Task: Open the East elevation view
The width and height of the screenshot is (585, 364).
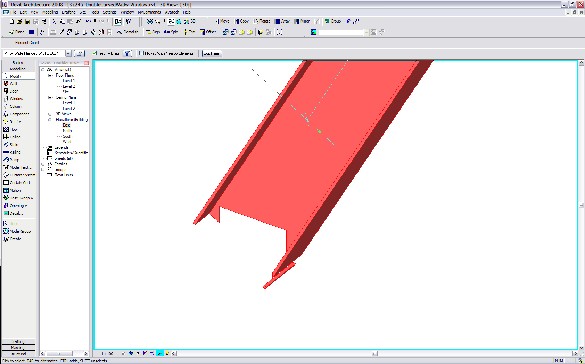Action: (66, 125)
